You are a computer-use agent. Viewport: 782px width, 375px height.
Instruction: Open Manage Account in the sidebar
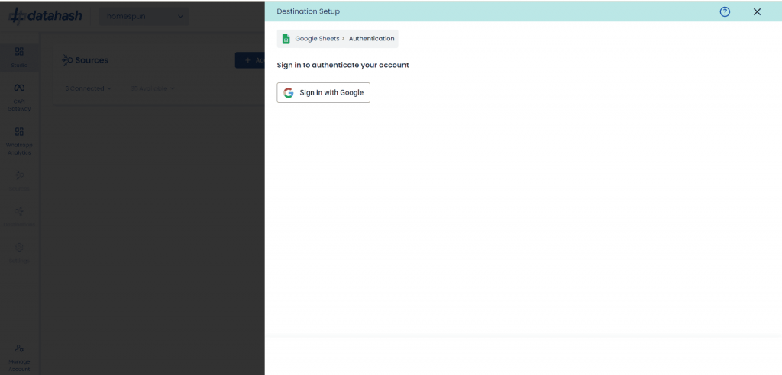click(19, 357)
